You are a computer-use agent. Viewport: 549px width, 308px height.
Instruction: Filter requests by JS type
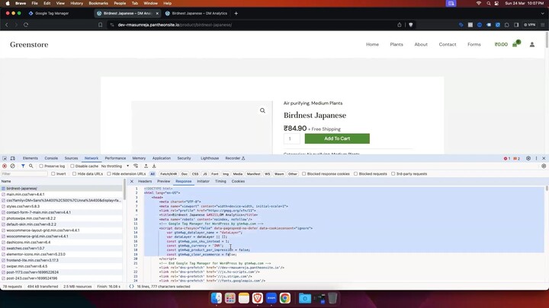tap(205, 174)
